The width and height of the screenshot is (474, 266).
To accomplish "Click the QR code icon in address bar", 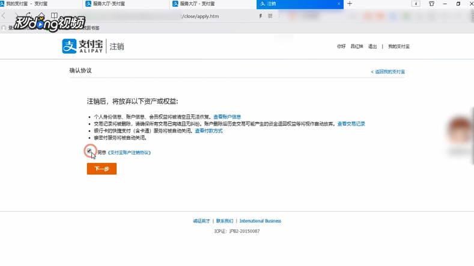I will [x=270, y=16].
